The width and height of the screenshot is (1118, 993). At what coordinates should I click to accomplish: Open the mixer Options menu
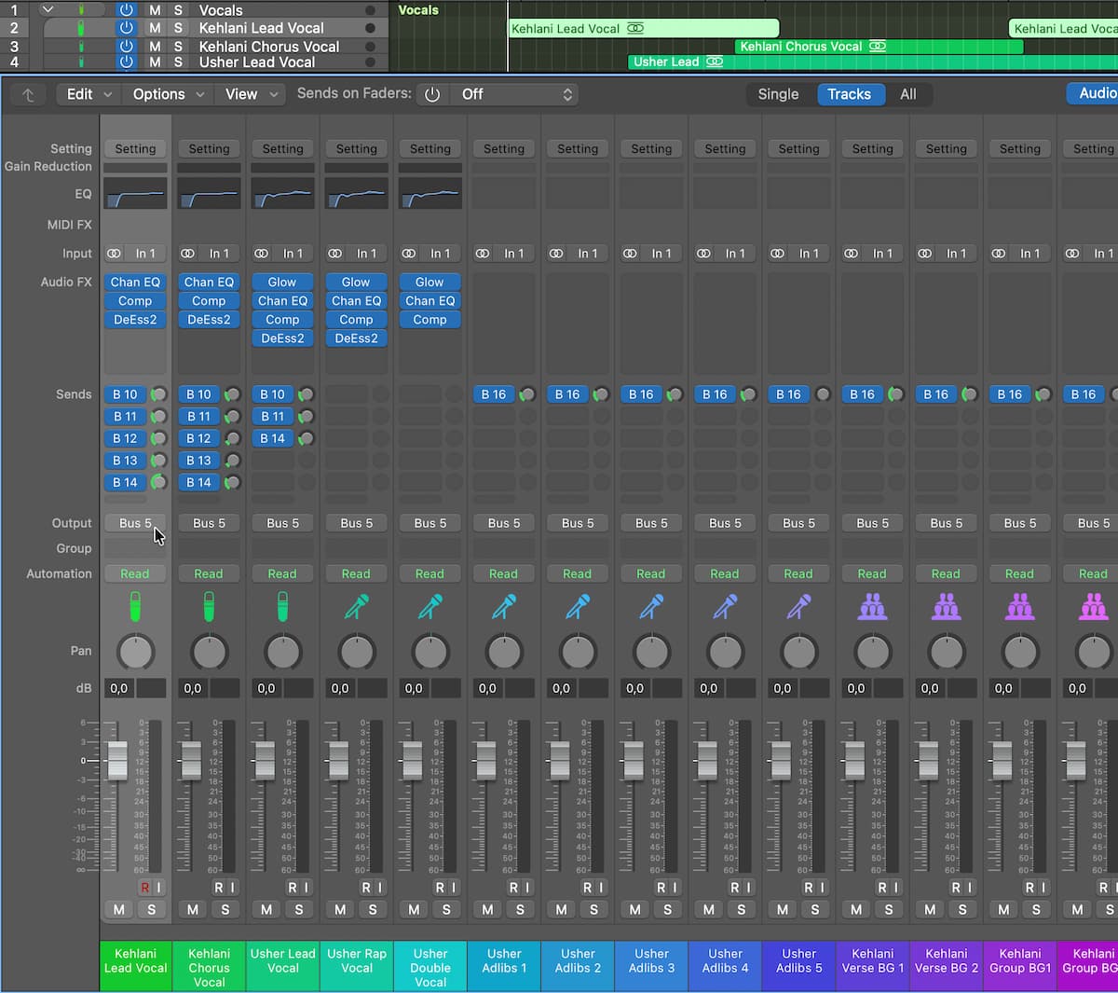169,94
